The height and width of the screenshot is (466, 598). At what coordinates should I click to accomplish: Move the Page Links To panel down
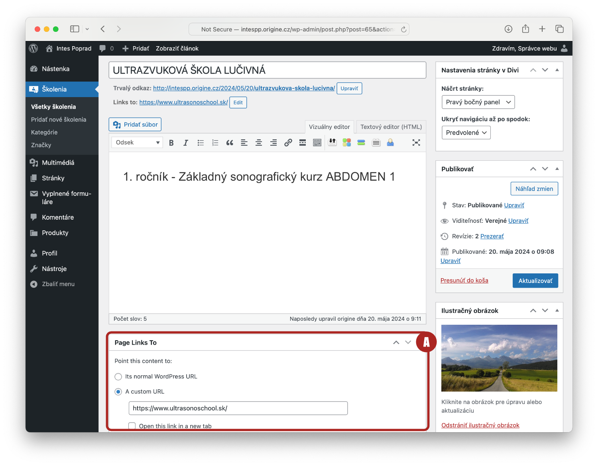point(408,342)
